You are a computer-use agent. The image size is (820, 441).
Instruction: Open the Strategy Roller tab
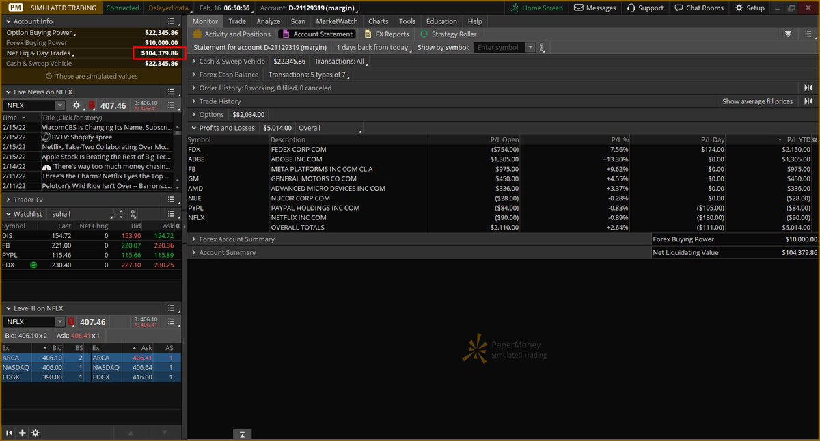pos(448,34)
